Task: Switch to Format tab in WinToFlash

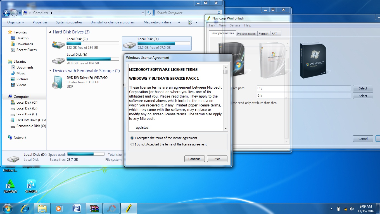Action: tap(263, 34)
